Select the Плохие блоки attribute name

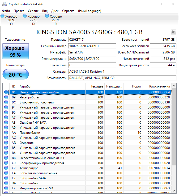[30, 133]
